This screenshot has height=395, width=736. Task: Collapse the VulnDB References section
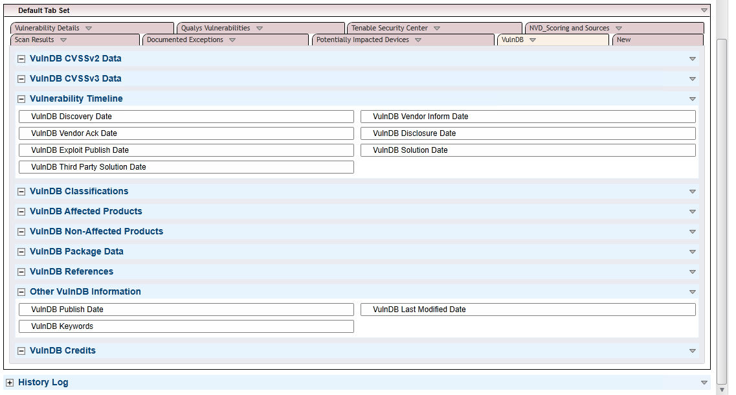(21, 272)
